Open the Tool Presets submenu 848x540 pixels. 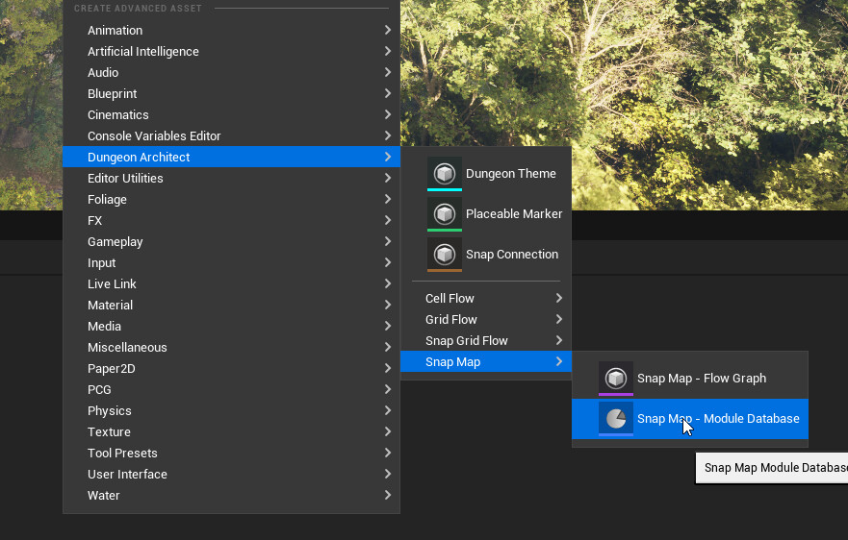(x=231, y=453)
